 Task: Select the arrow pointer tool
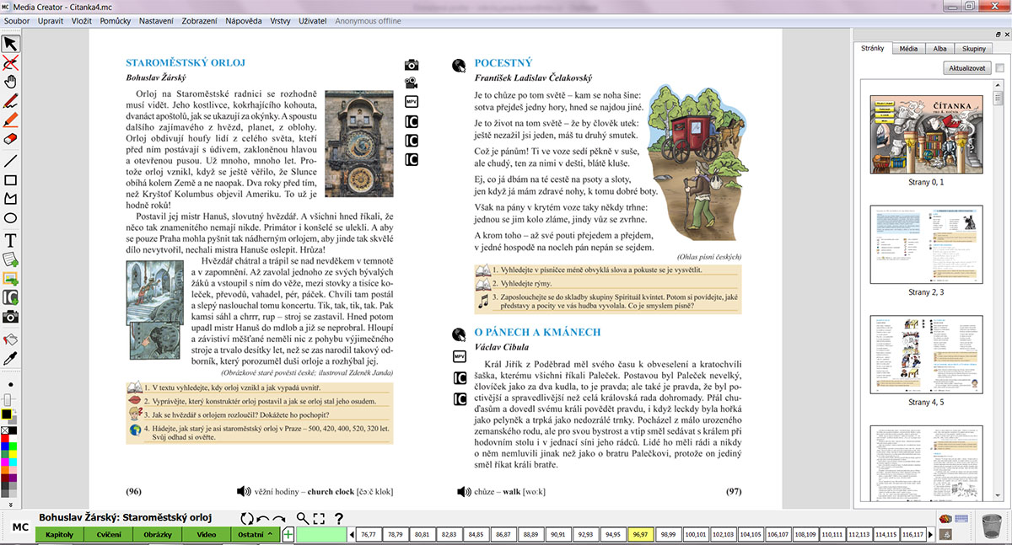click(x=11, y=44)
